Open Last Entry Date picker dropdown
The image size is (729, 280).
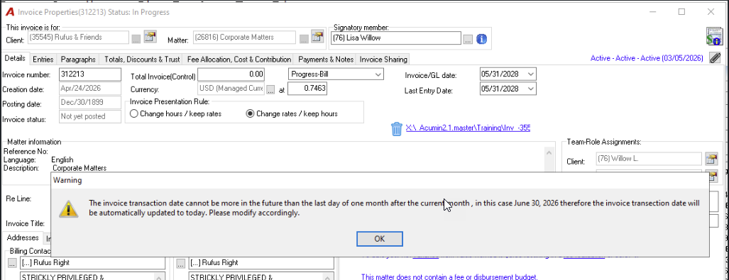click(532, 89)
